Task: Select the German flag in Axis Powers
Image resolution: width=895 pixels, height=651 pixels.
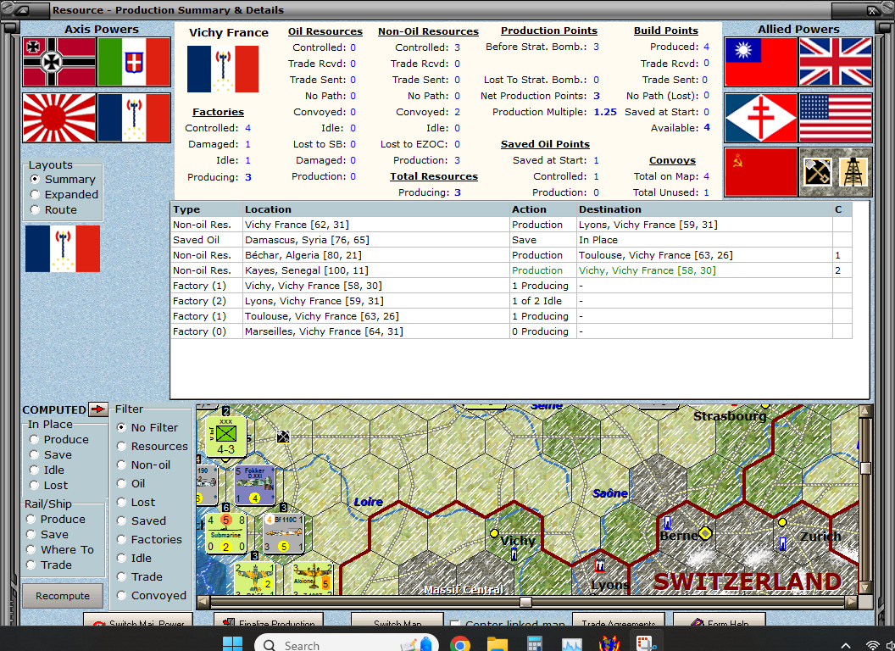Action: point(59,62)
